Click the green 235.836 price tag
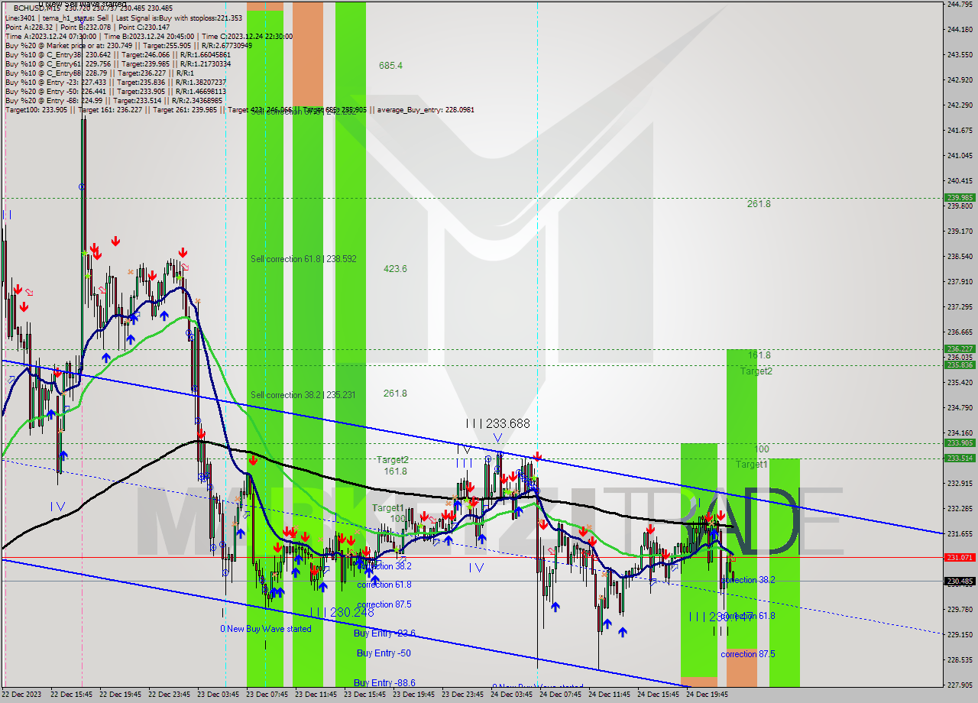This screenshot has height=703, width=978. 960,364
